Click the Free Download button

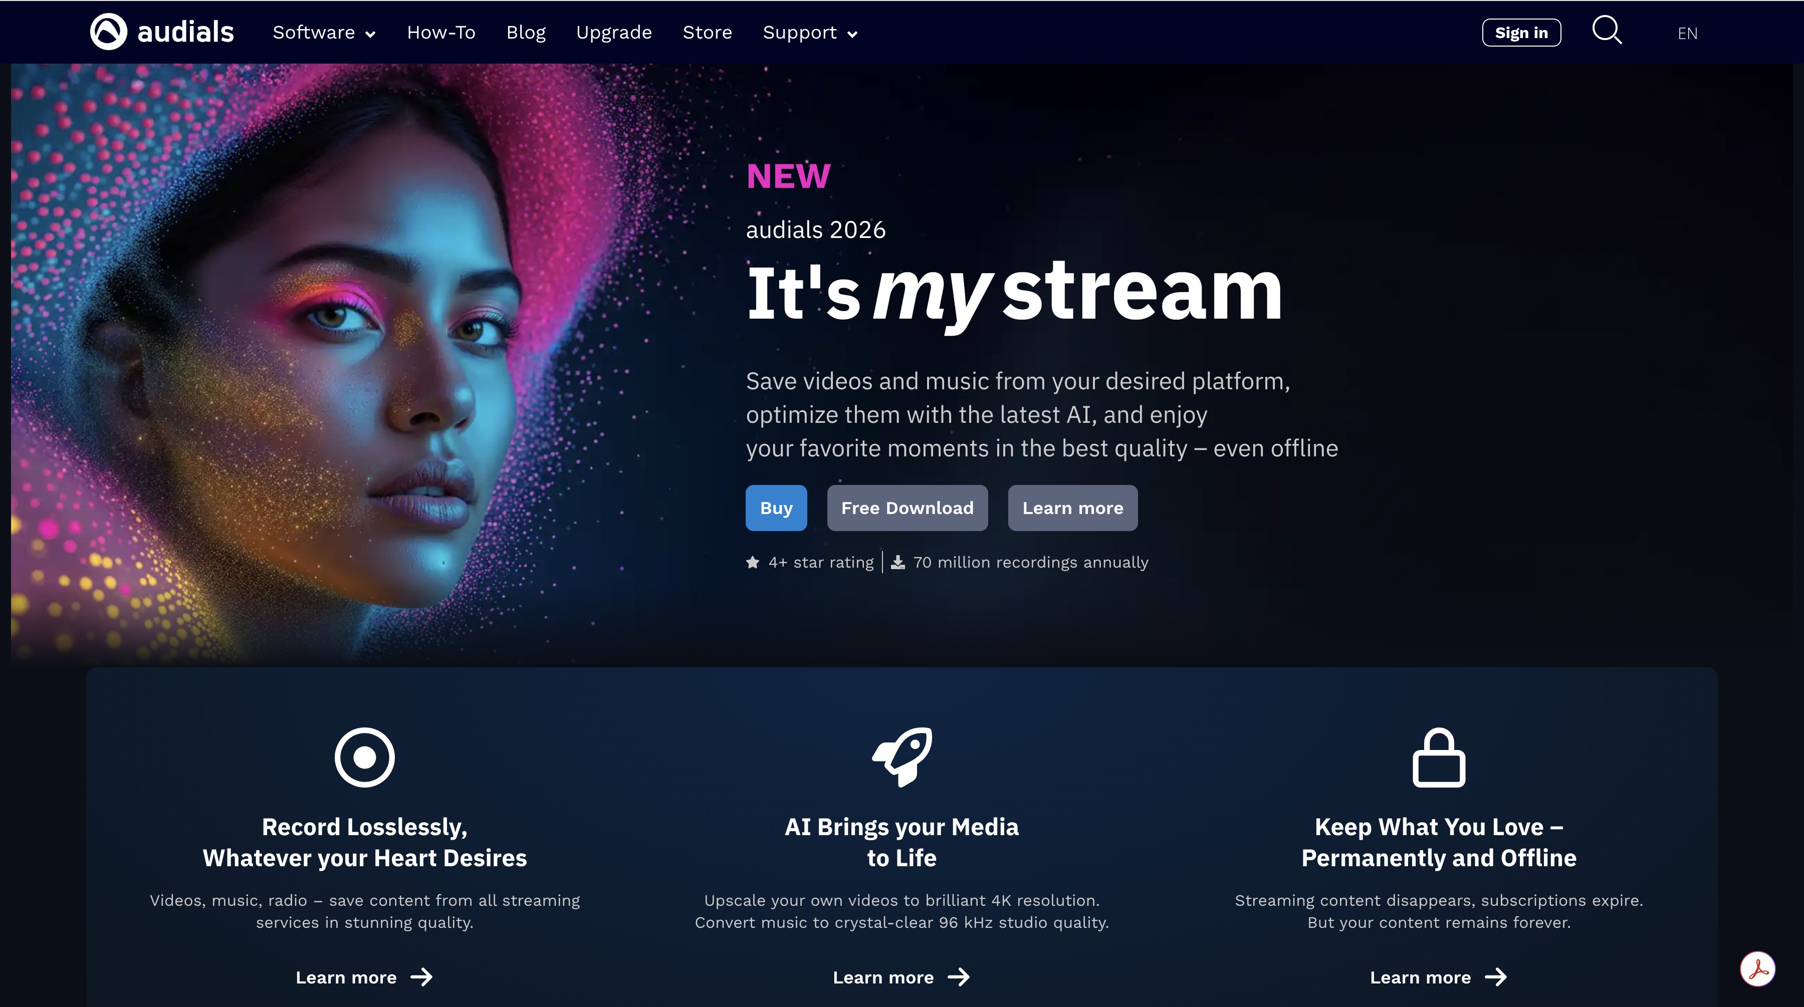click(907, 508)
